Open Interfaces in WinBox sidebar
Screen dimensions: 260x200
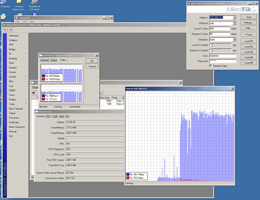click(17, 36)
